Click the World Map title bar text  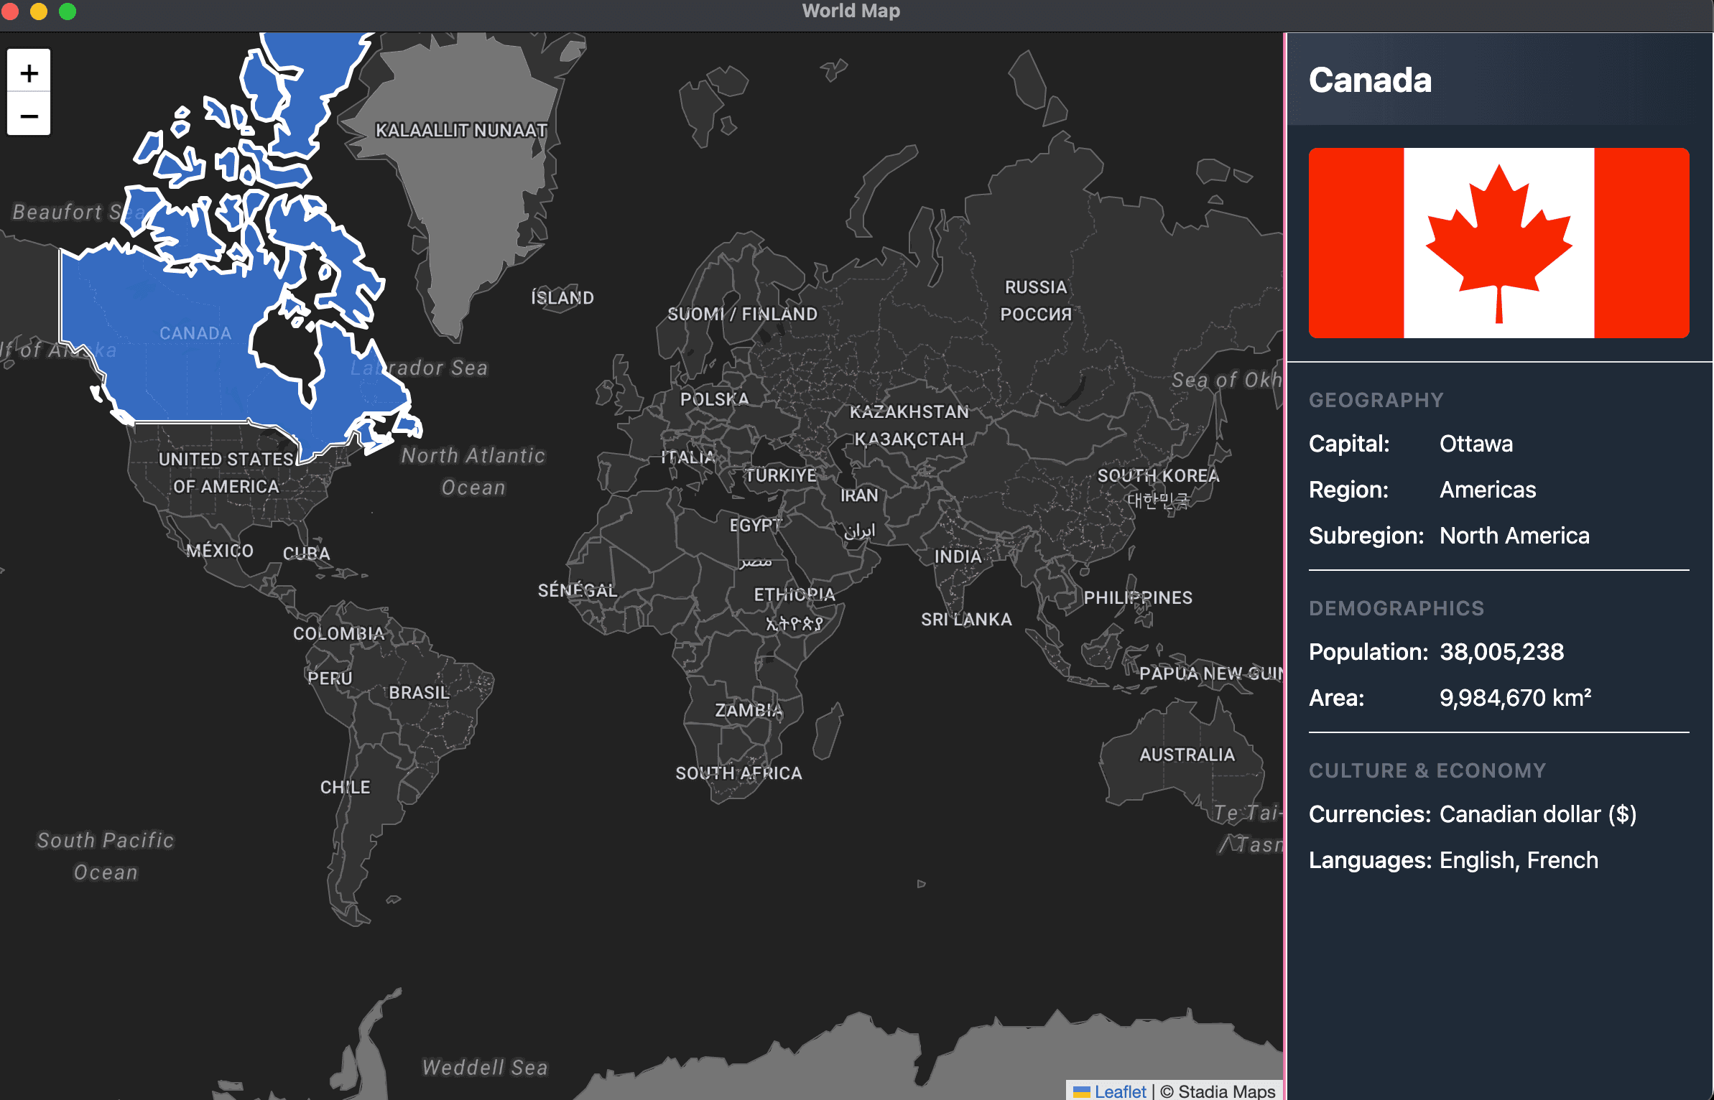(851, 11)
